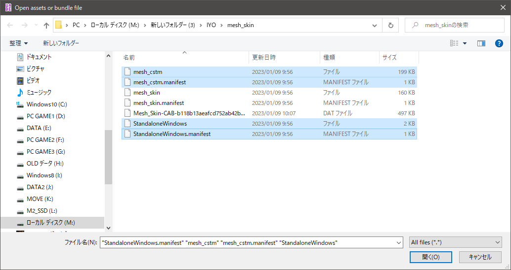Select the Mesh_Skin-CAB DAT file
The width and height of the screenshot is (511, 270).
(269, 113)
